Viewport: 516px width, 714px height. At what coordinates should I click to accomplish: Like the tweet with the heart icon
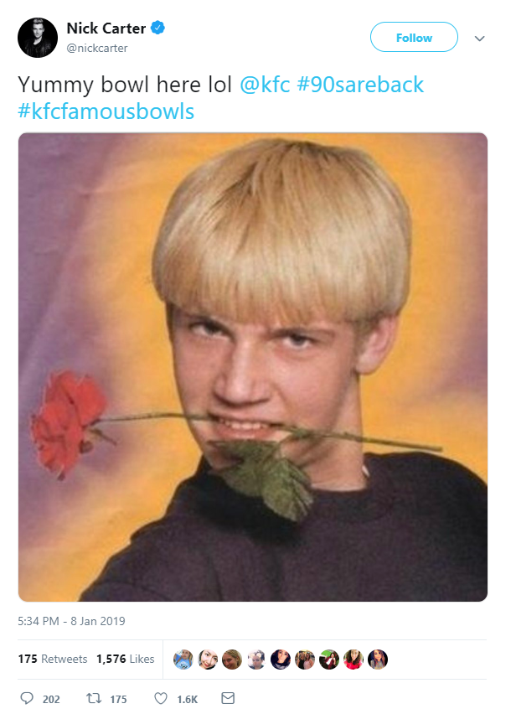tap(161, 698)
